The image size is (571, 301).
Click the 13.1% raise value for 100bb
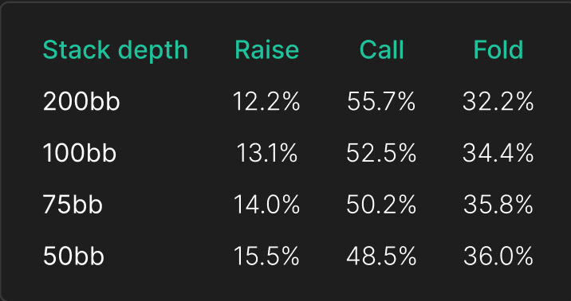coord(267,153)
